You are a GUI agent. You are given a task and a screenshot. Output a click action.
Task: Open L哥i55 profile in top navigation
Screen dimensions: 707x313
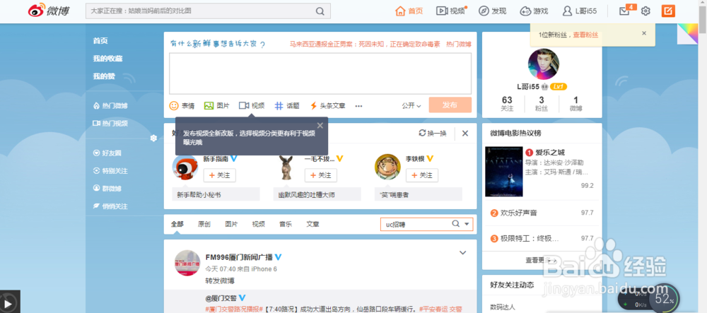580,11
